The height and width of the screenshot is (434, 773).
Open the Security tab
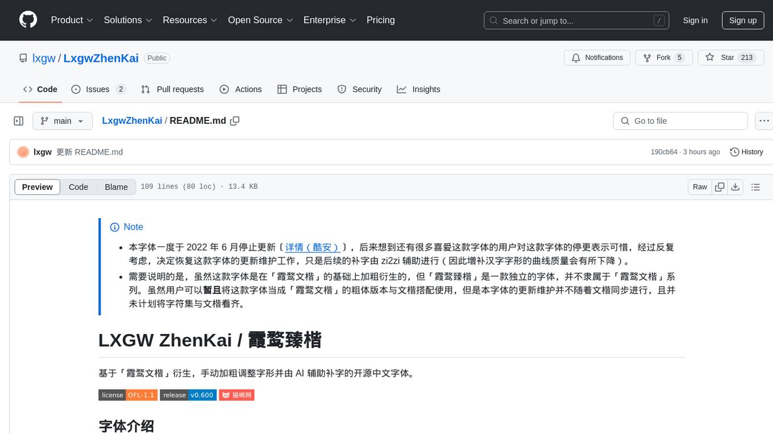click(359, 89)
